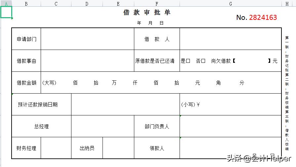The height and width of the screenshot is (167, 296).
Task: Click the 年 月 日 date line
Action: 150,23
